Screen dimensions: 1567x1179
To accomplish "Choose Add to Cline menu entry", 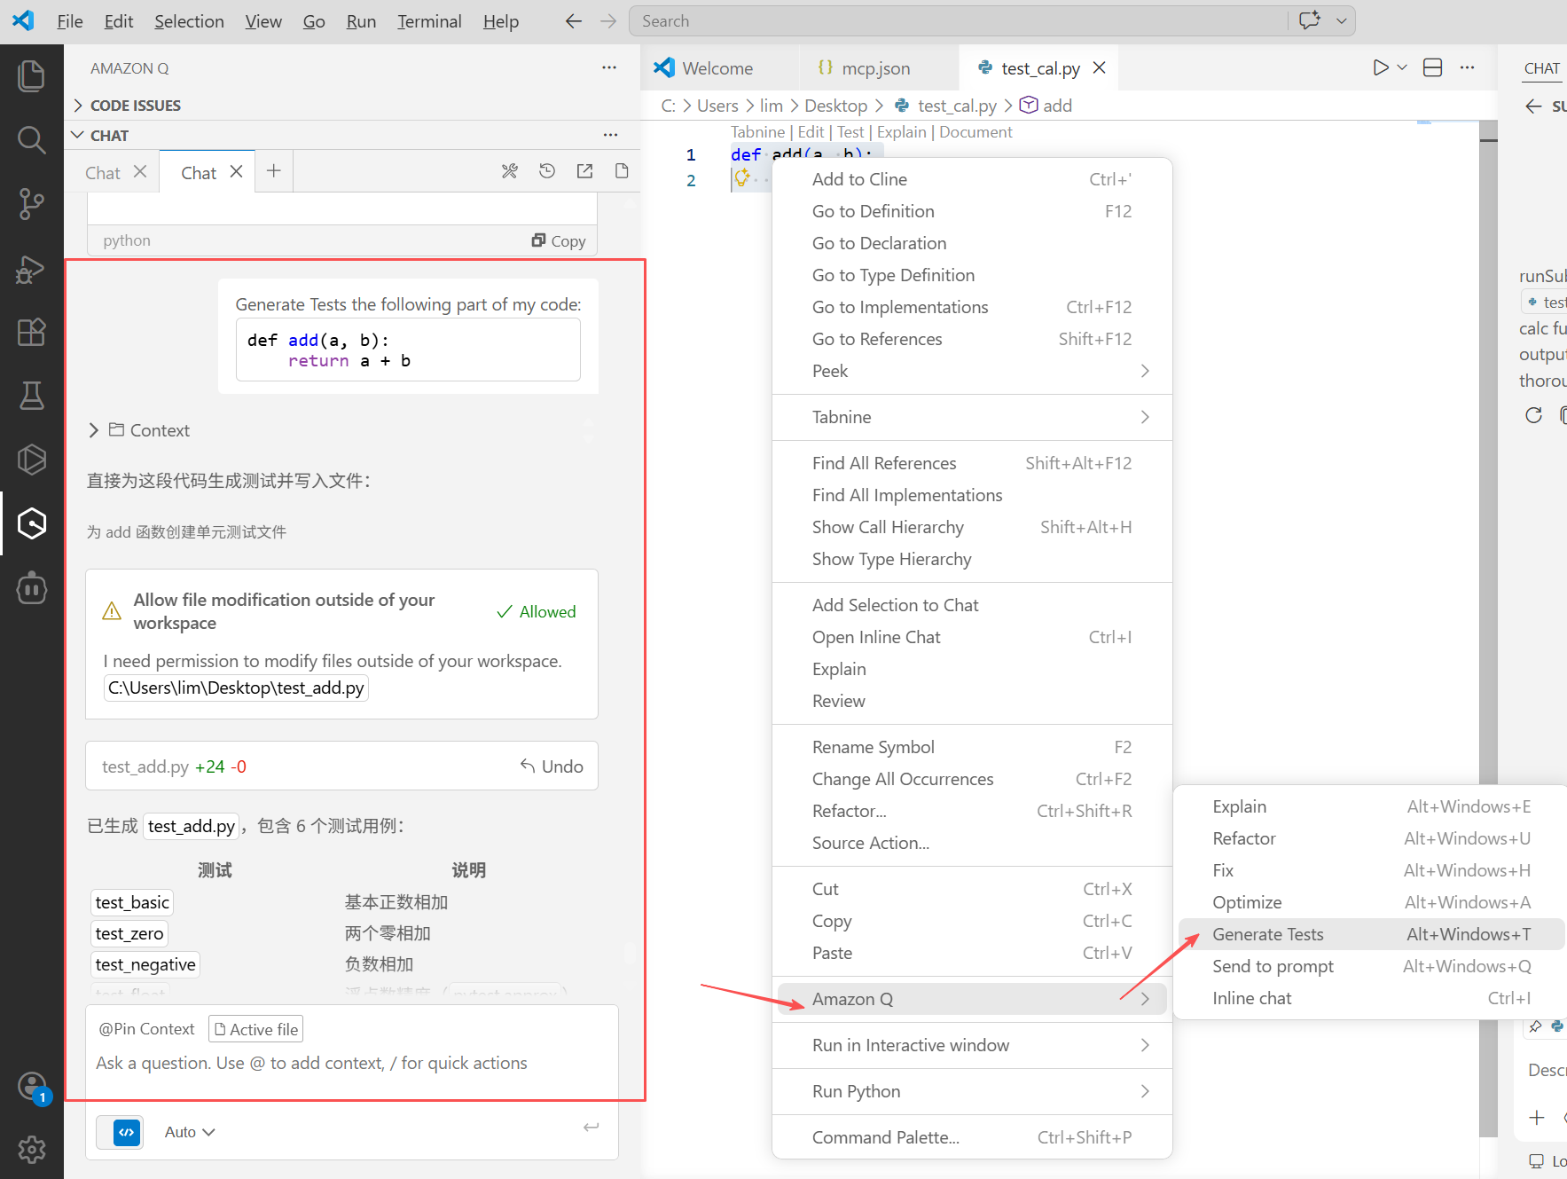I will click(973, 179).
